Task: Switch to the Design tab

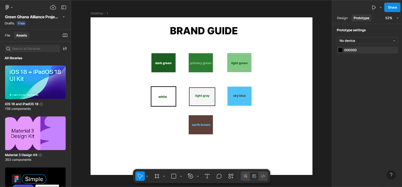Action: [342, 18]
